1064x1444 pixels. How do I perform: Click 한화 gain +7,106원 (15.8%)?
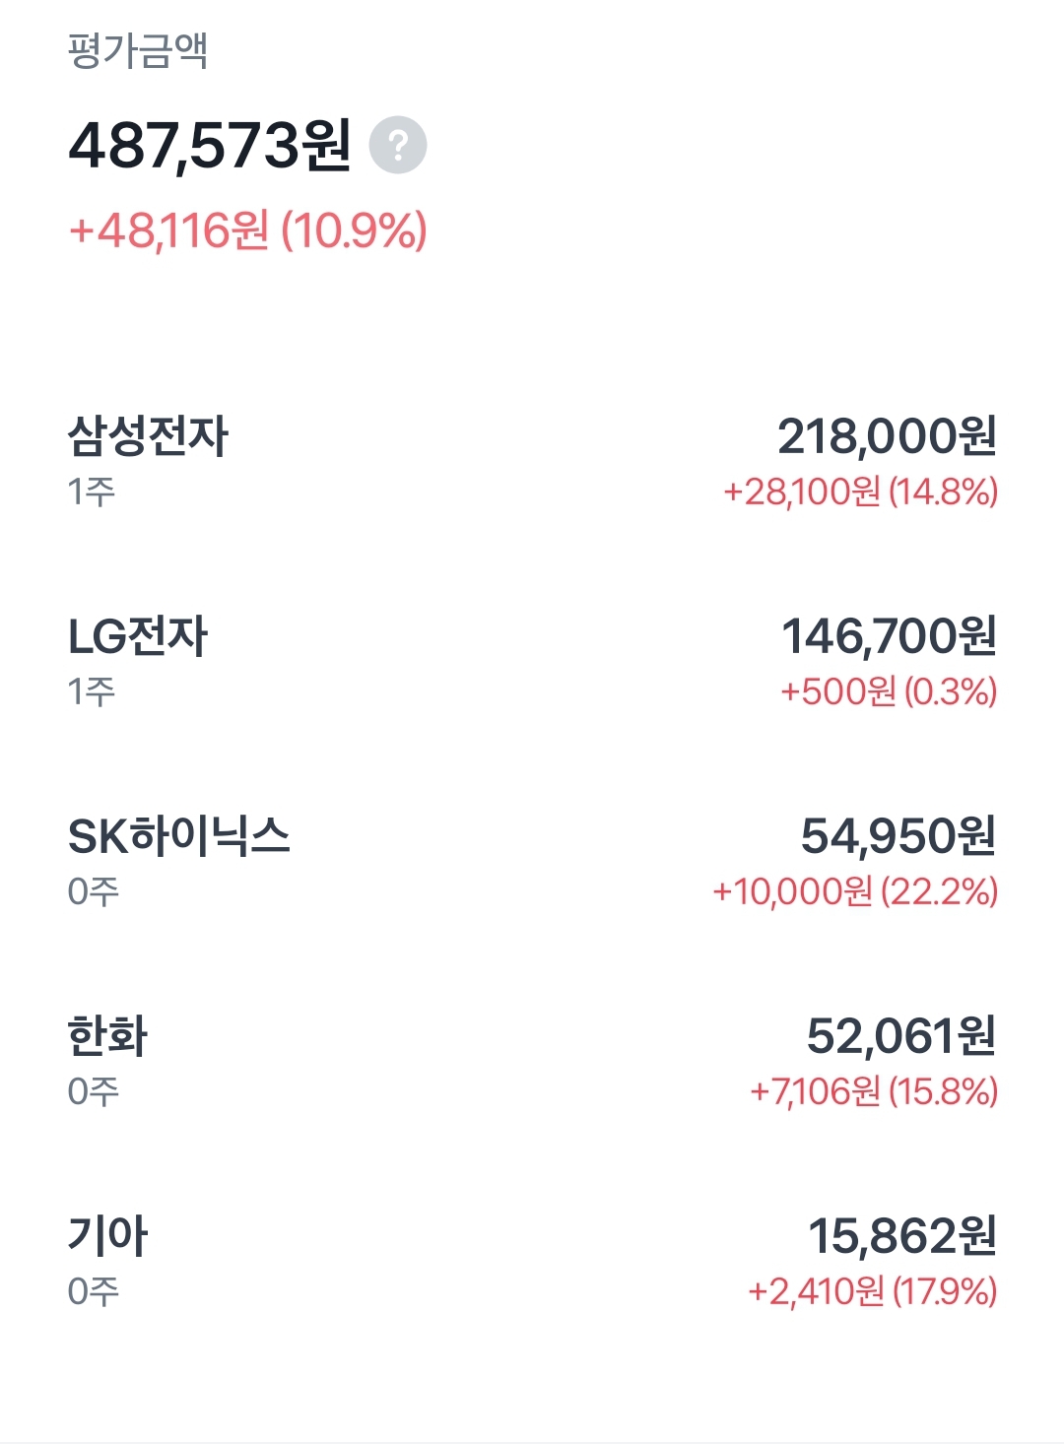[873, 1091]
